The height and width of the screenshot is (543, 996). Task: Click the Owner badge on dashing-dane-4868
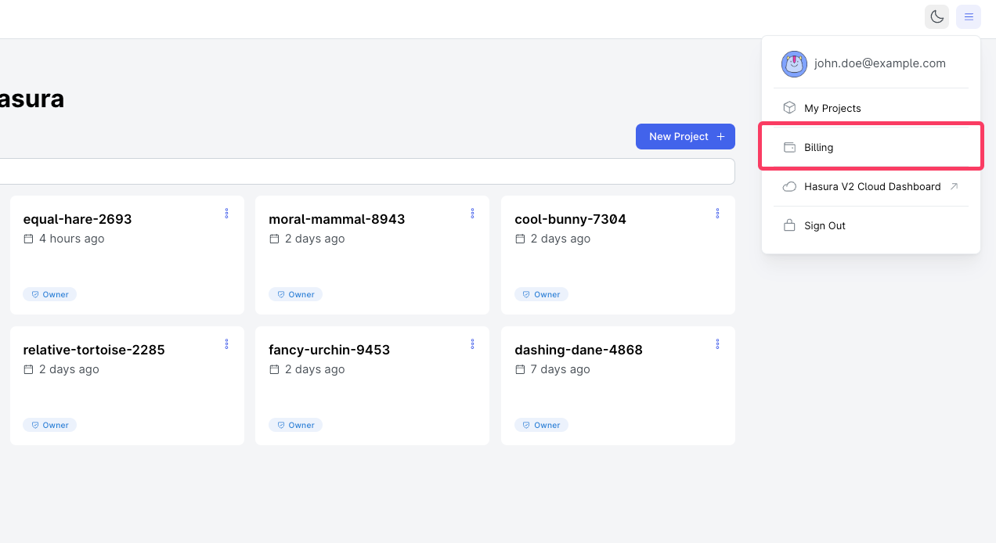click(x=541, y=425)
